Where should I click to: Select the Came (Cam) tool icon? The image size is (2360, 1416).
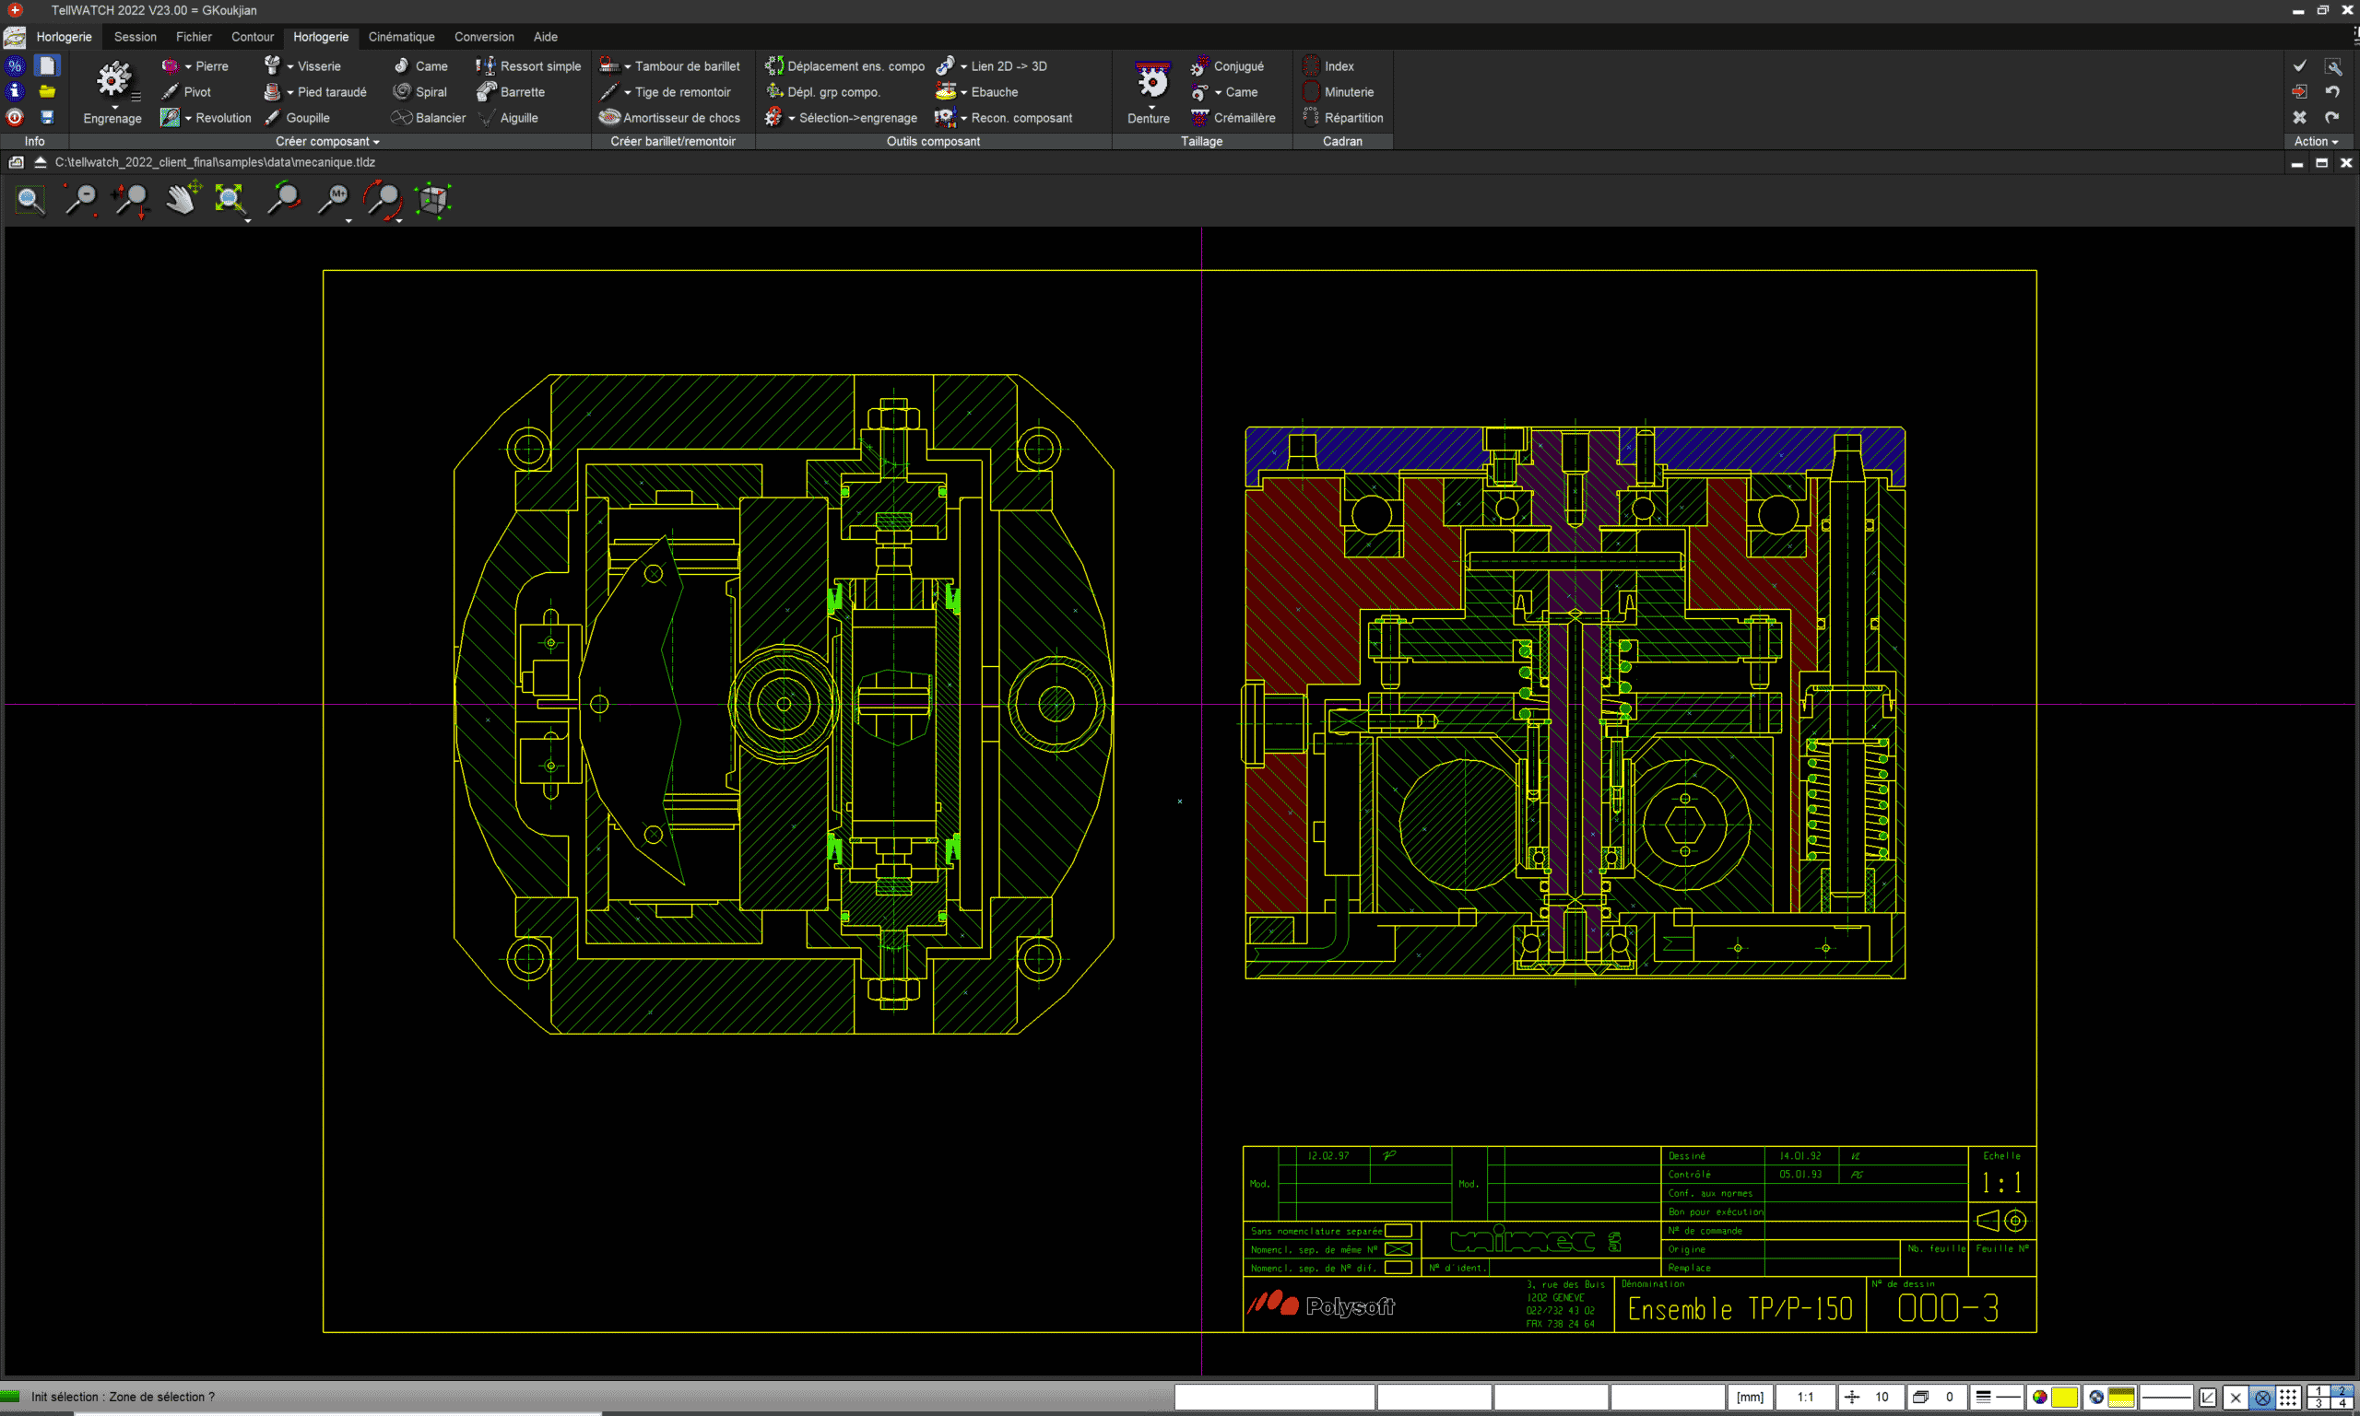tap(391, 65)
